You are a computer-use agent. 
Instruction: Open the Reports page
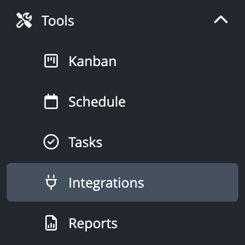pos(122,223)
